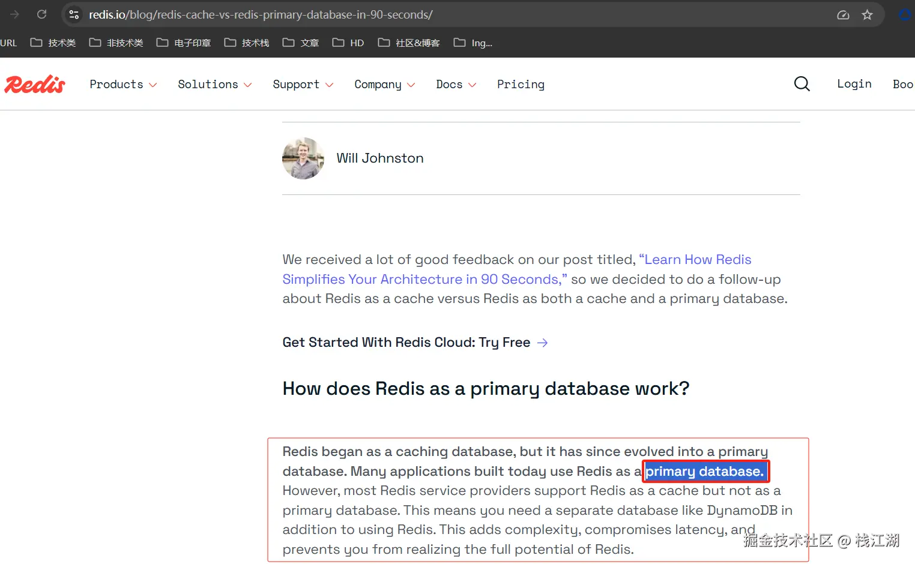Click Will Johnston's author avatar
This screenshot has height=564, width=915.
[303, 158]
